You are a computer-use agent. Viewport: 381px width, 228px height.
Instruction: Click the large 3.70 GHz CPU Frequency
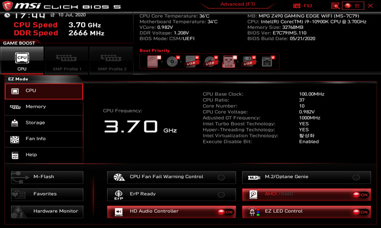pos(140,126)
